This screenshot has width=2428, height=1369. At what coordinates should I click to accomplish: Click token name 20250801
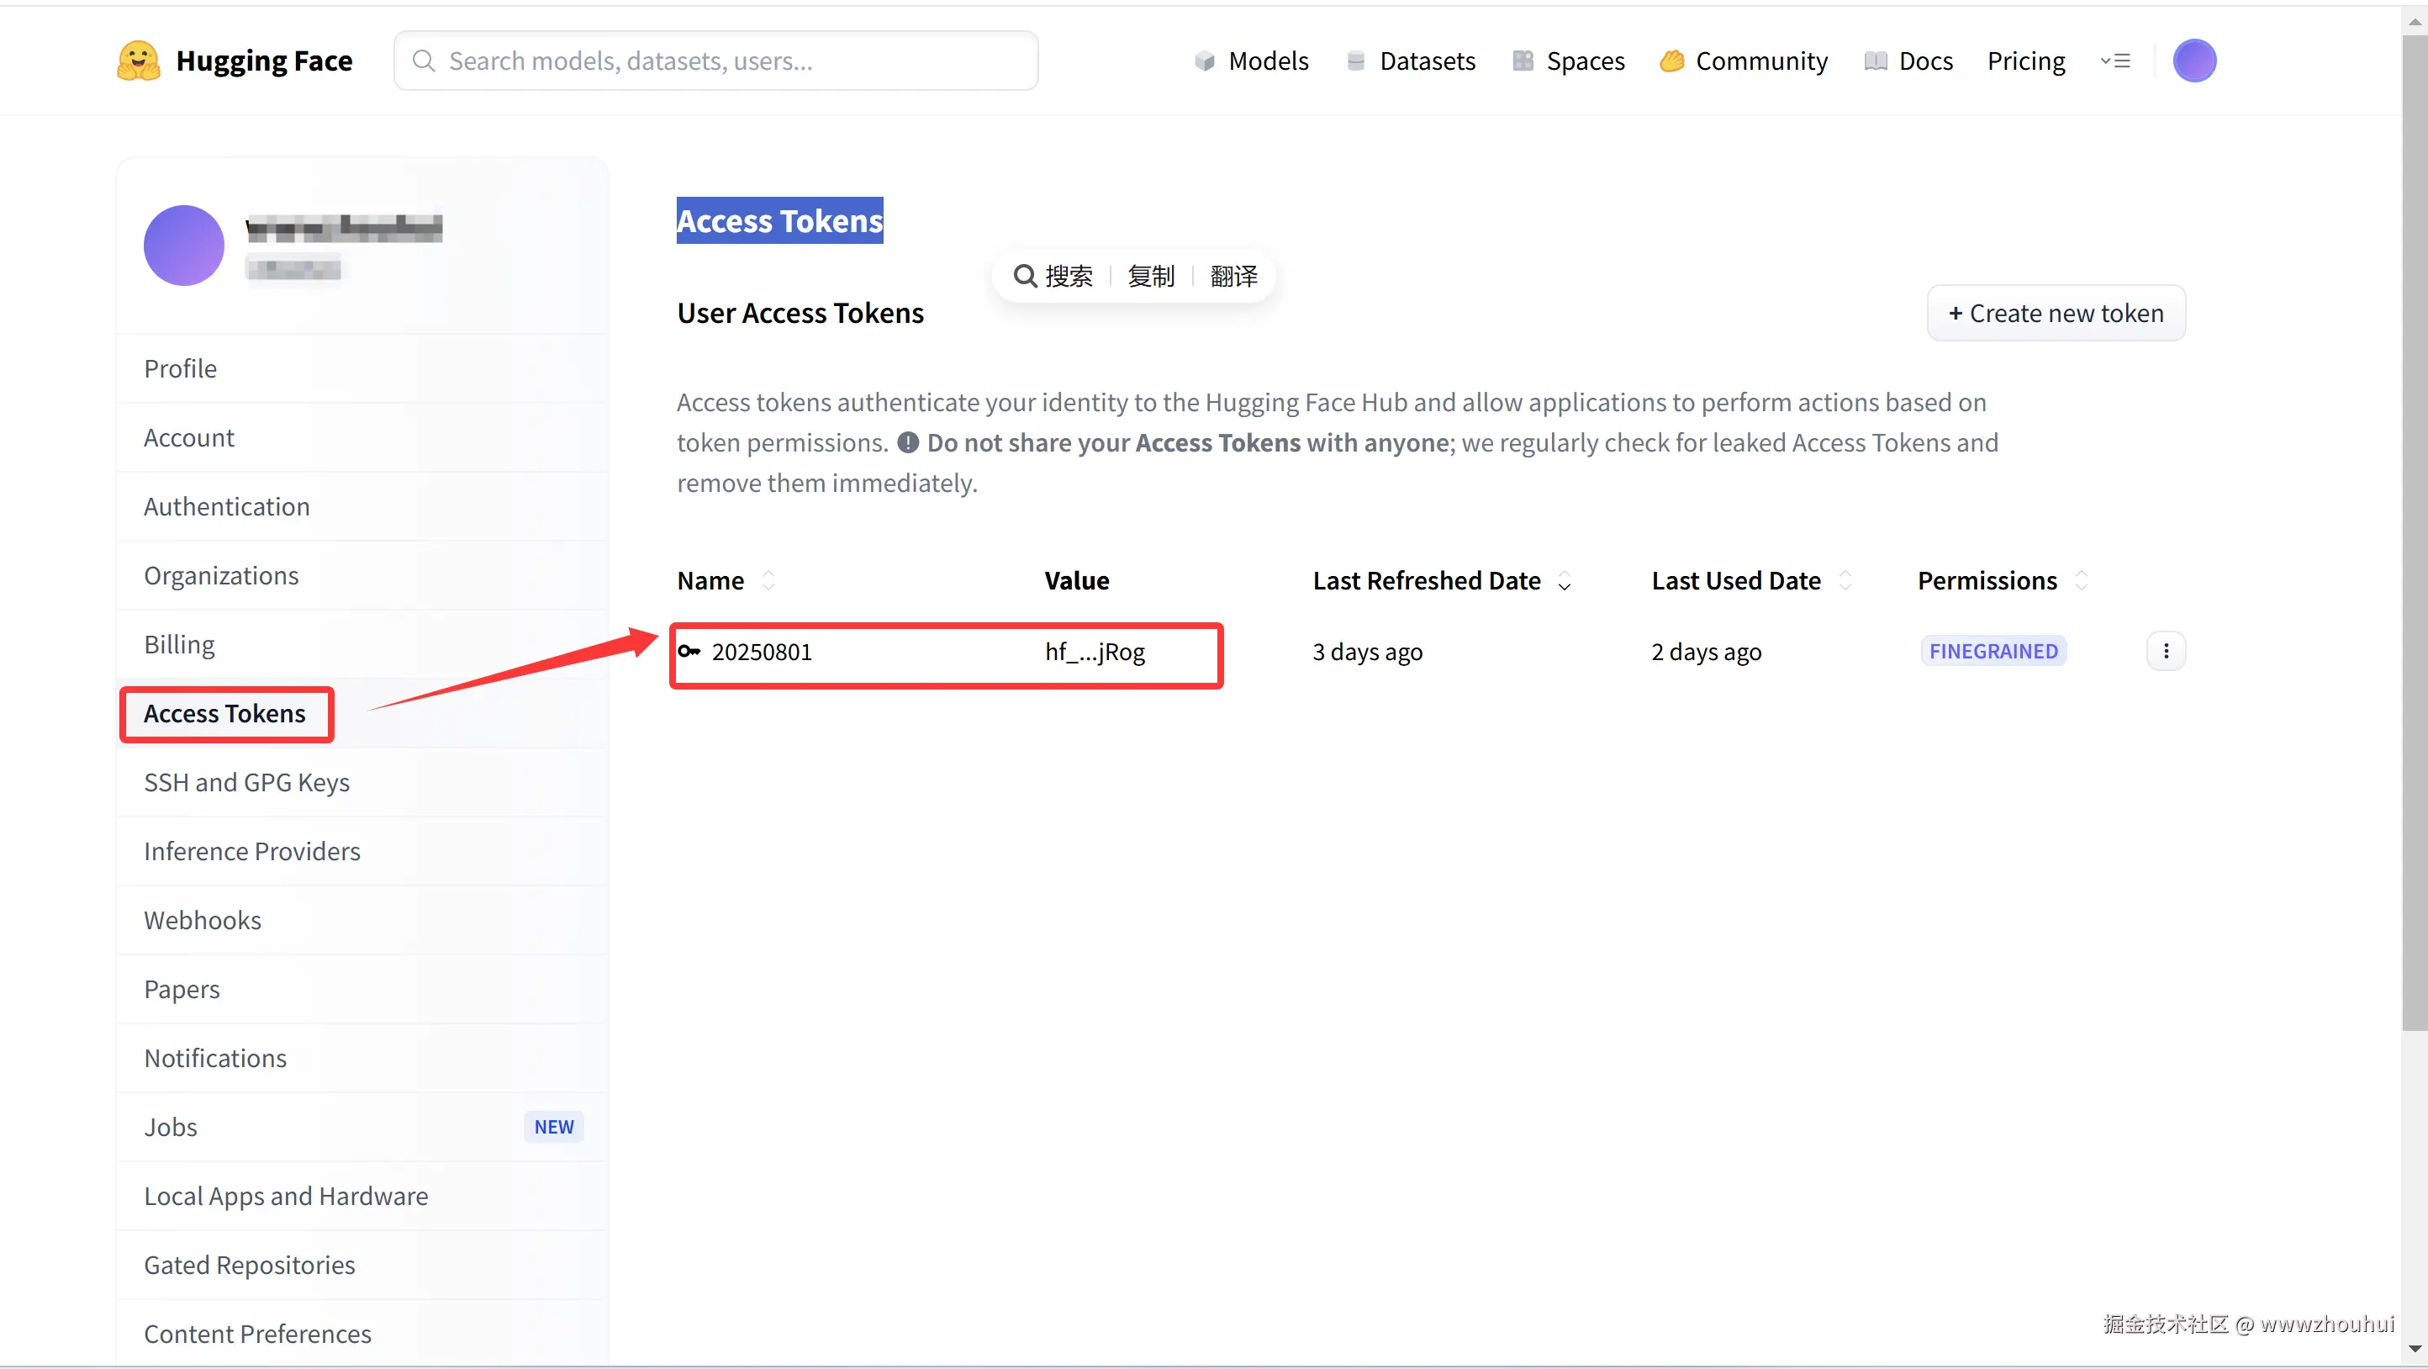coord(762,652)
